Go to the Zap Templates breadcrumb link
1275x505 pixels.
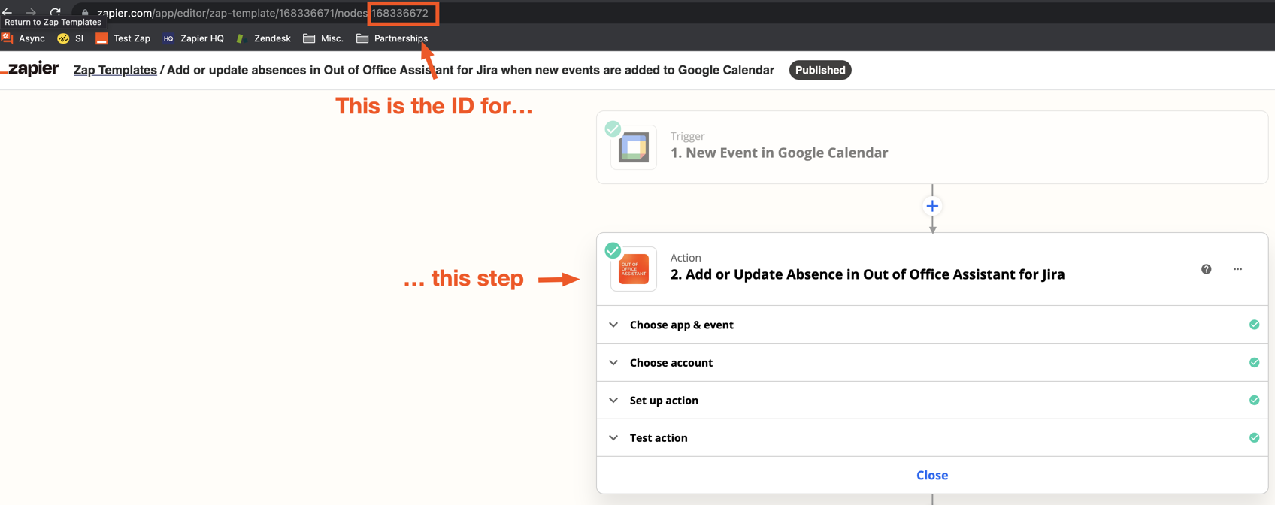coord(115,70)
